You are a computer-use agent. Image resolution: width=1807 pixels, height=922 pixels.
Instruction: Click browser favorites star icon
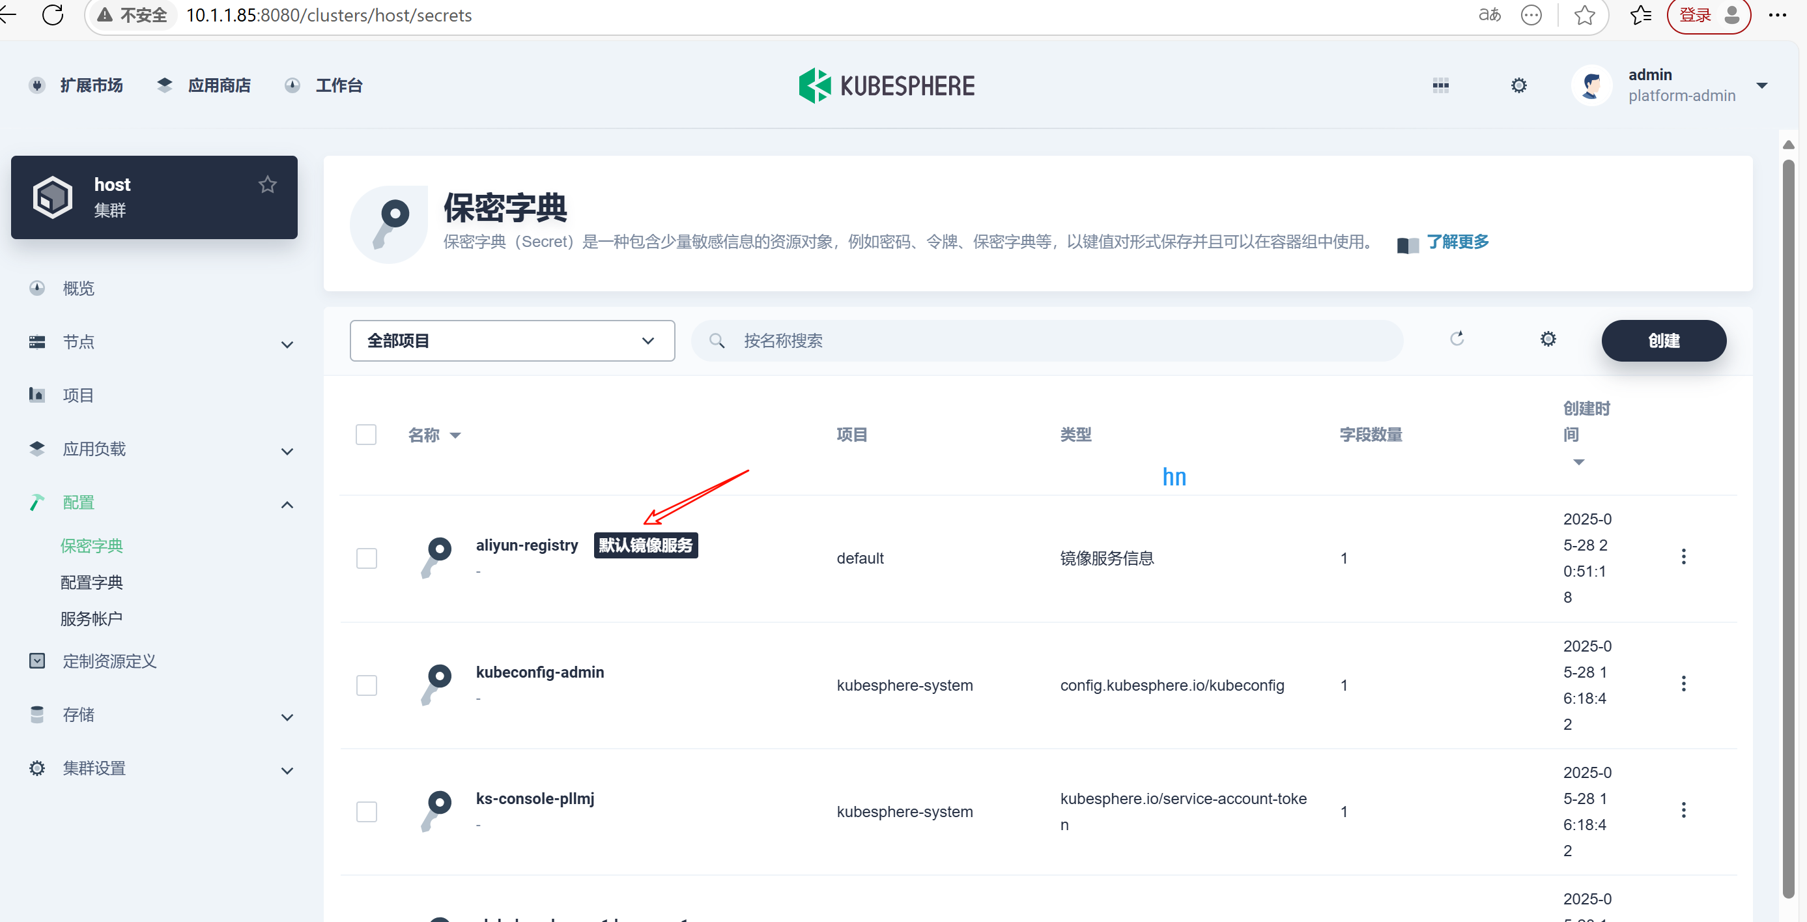point(1585,15)
